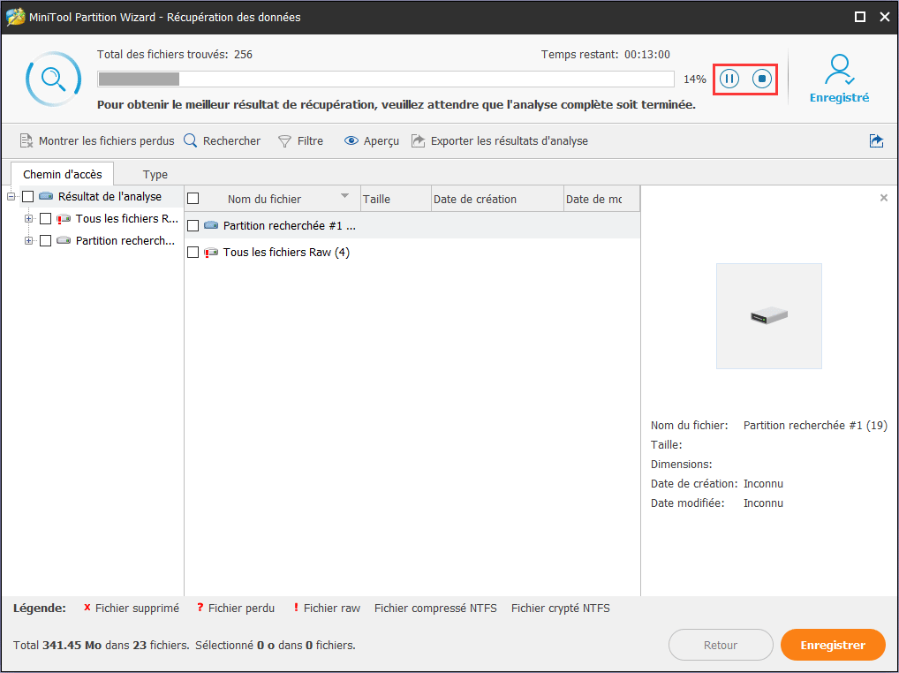Click the red exclamation Fichier raw legend icon
The image size is (899, 673).
pyautogui.click(x=296, y=608)
